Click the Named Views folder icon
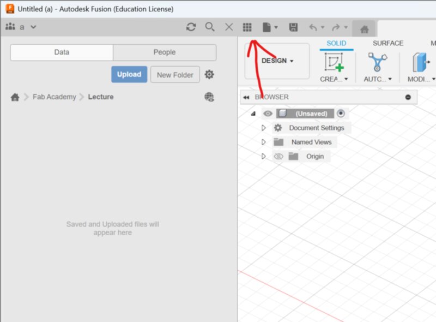Image resolution: width=436 pixels, height=322 pixels. pos(278,142)
